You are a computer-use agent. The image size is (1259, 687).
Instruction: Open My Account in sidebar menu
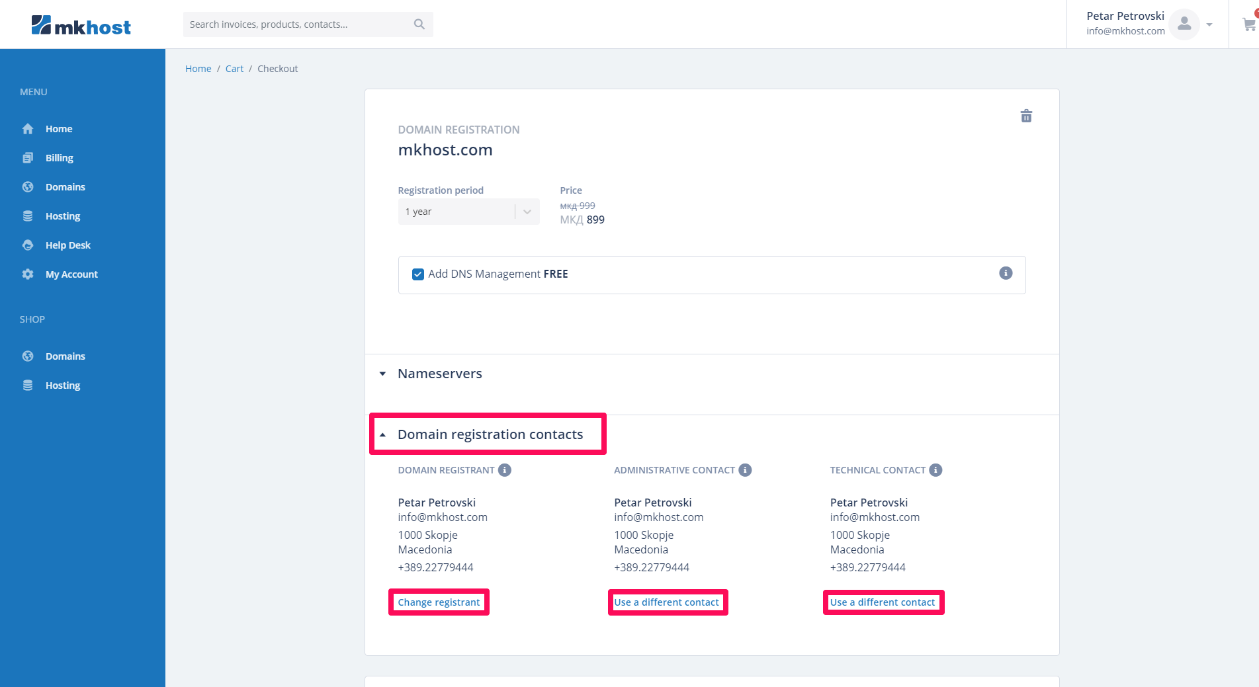[x=71, y=274]
